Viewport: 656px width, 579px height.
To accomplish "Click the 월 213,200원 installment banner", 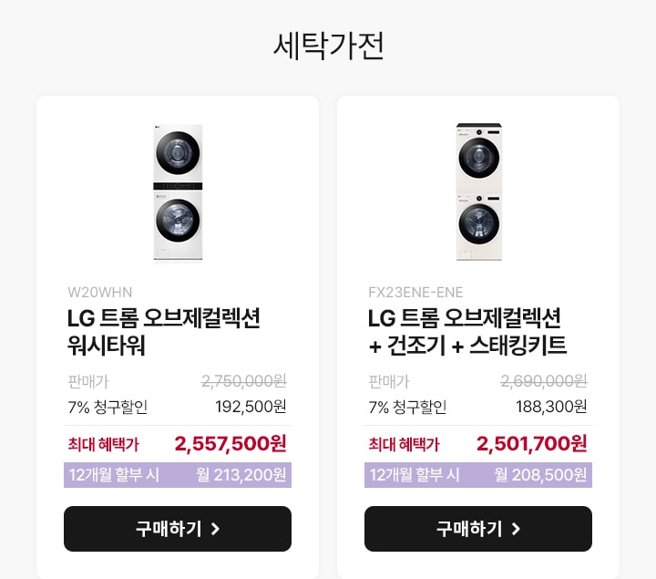I will (x=178, y=475).
